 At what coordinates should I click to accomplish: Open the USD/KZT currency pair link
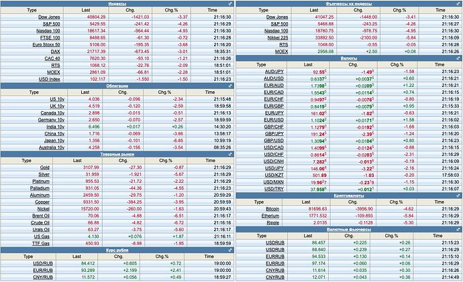(274, 175)
